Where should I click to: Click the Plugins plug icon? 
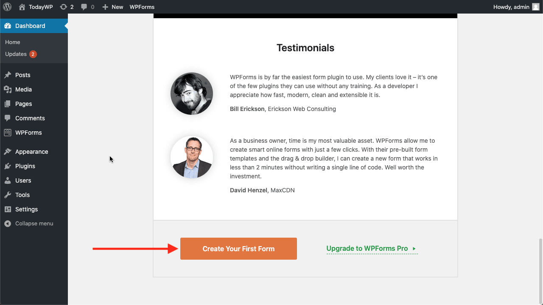8,166
